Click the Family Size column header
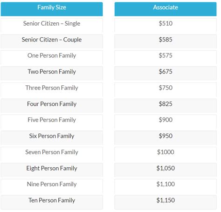This screenshot has width=221, height=212. 52,9
